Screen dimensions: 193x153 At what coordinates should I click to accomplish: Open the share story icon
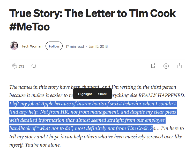[180, 66]
